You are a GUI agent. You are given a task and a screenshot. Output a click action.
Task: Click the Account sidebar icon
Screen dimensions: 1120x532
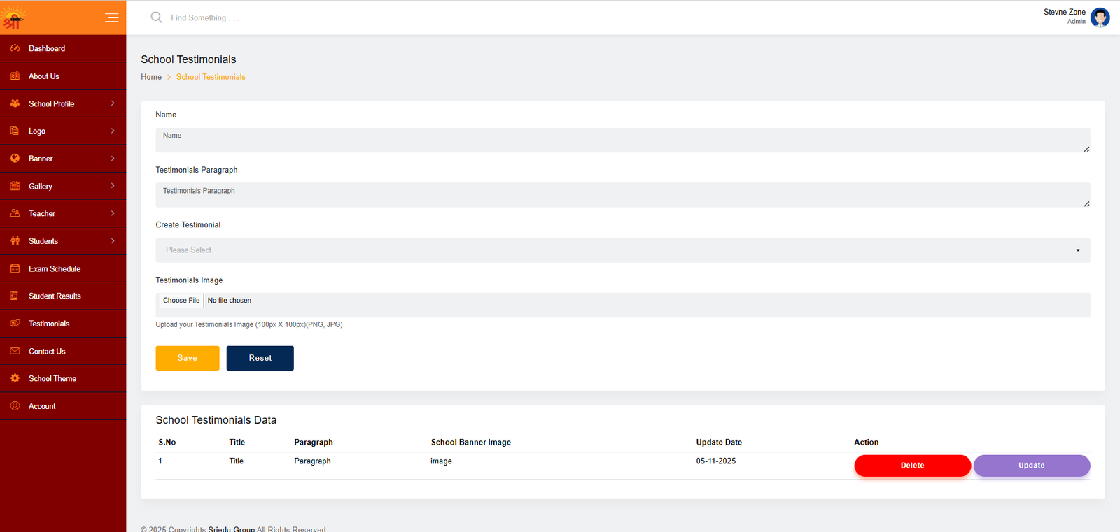(15, 406)
